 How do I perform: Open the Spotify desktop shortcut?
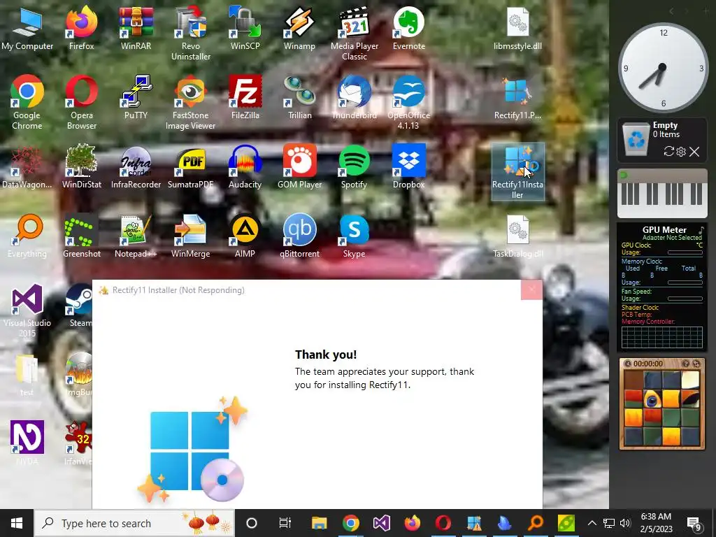tap(355, 168)
